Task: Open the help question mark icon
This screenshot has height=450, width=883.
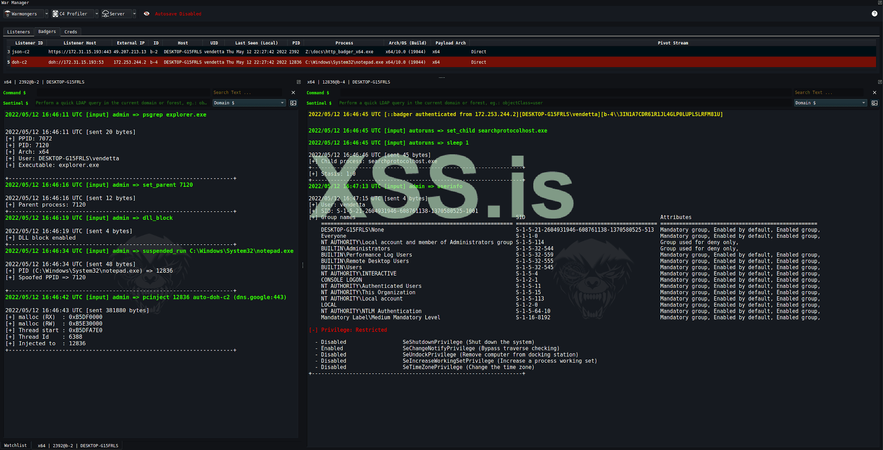Action: click(x=874, y=14)
